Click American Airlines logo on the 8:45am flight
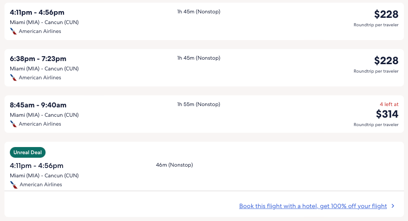408x221 pixels. click(13, 124)
